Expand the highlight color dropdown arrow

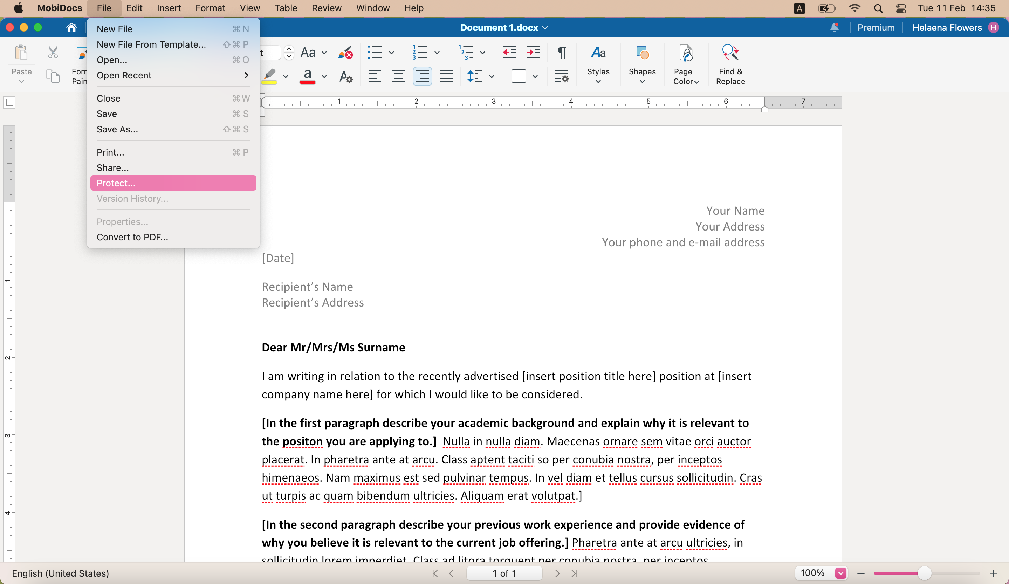286,76
